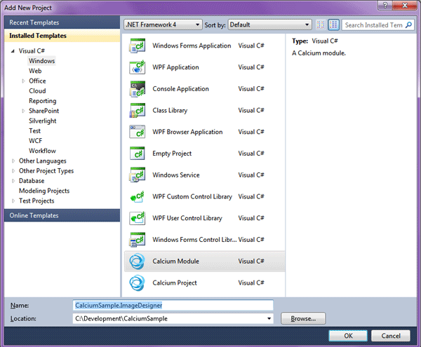Image resolution: width=421 pixels, height=347 pixels.
Task: Click the dialog help question-mark button
Action: pyautogui.click(x=385, y=5)
